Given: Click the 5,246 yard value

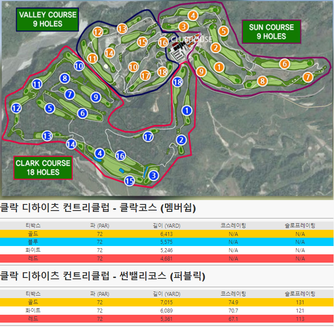Looking at the screenshot, I should (x=167, y=250).
